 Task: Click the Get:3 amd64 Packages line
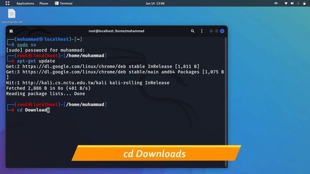[x=115, y=72]
